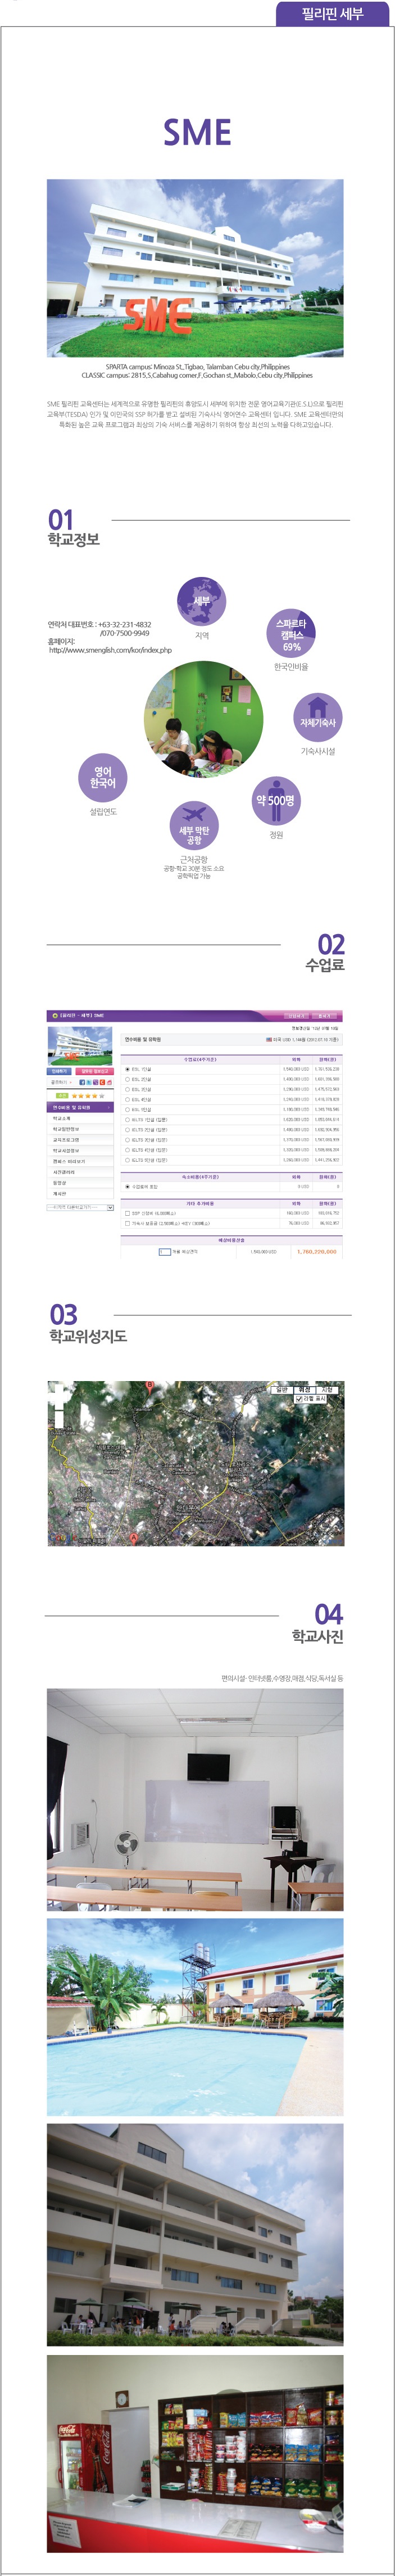Open the 학교소개 sidebar menu item
The image size is (395, 2576).
pos(81,1118)
